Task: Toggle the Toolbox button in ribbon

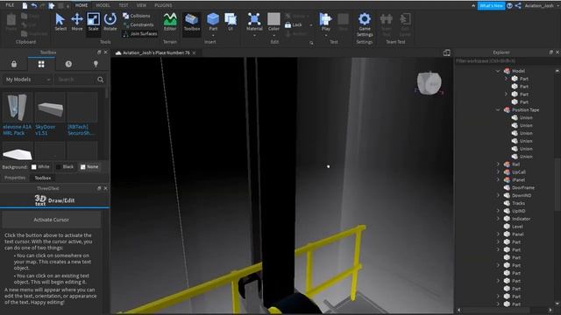Action: coord(191,22)
